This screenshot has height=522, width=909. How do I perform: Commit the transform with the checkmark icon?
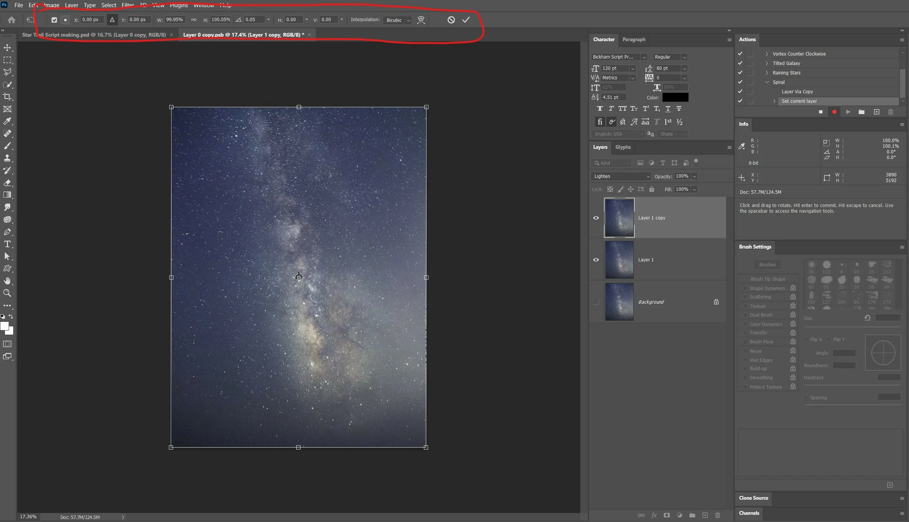[466, 20]
